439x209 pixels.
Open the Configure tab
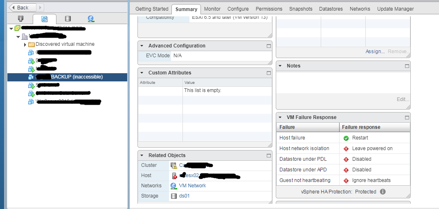click(238, 9)
